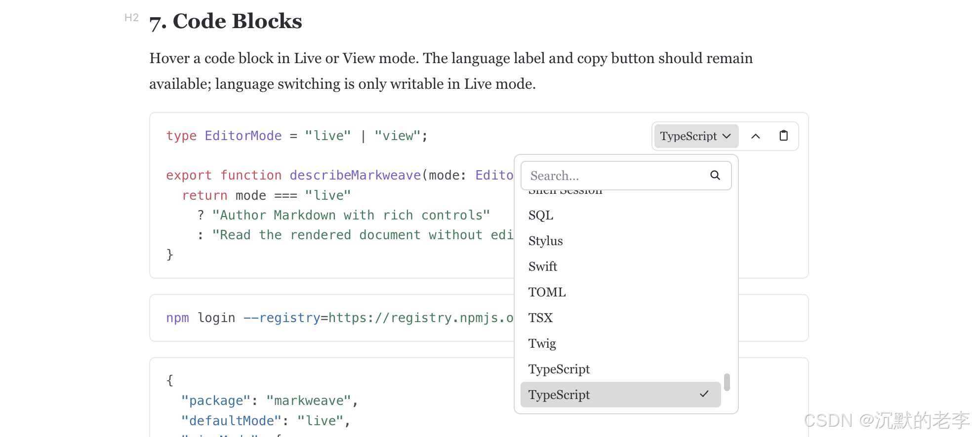This screenshot has width=972, height=437.
Task: Choose Swift in the language list
Action: point(621,266)
